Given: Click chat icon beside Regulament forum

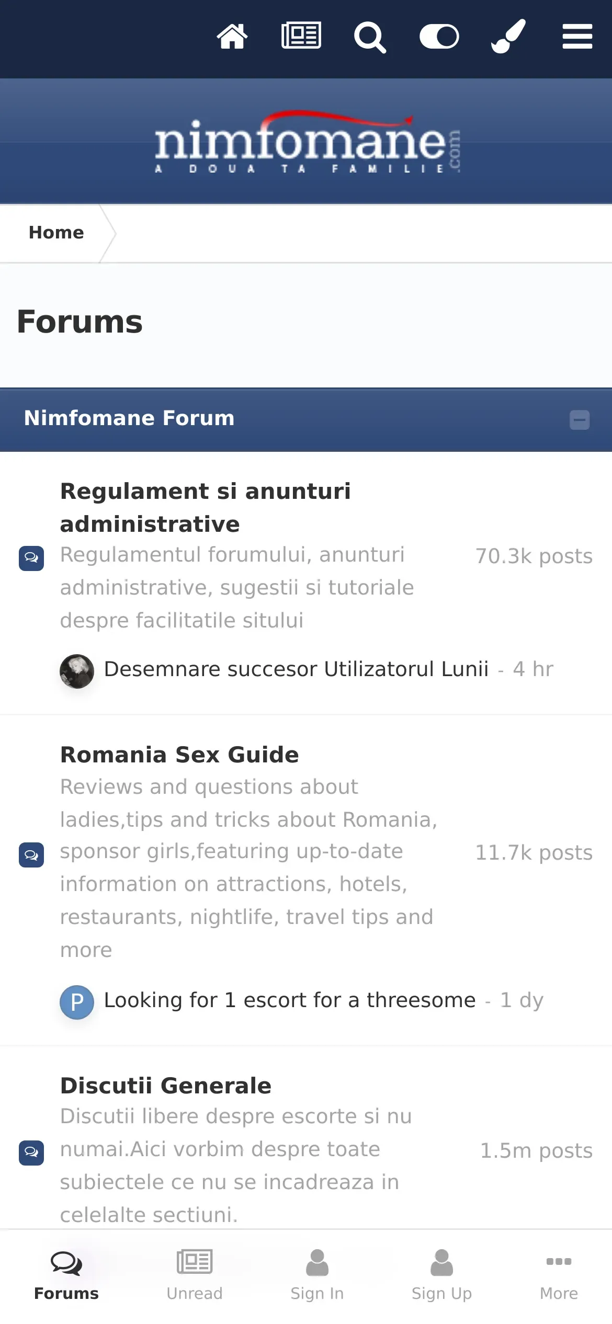Looking at the screenshot, I should tap(31, 558).
